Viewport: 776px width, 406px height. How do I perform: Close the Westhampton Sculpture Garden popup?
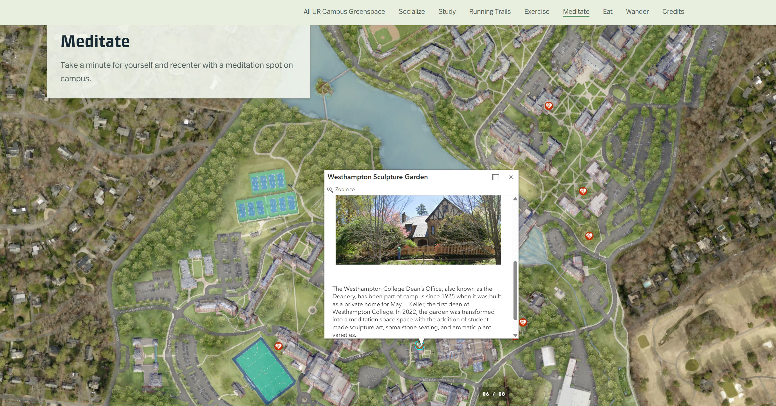click(511, 177)
